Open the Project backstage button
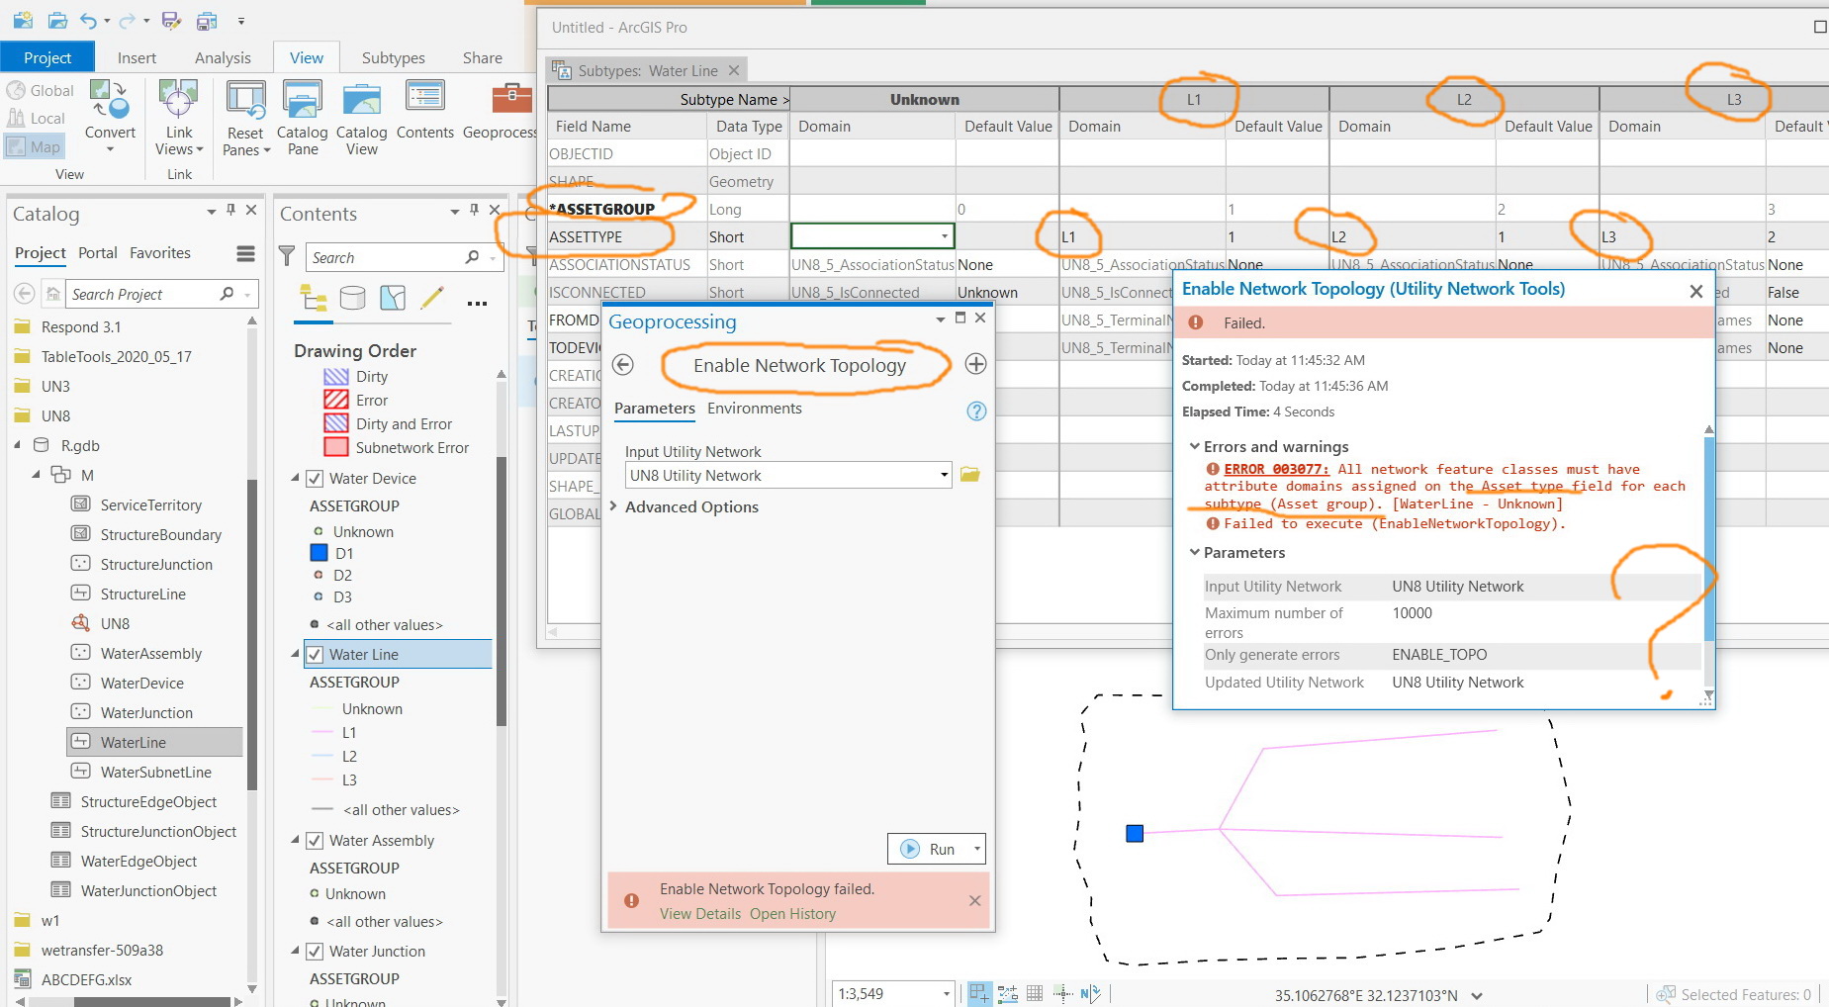 [x=47, y=58]
